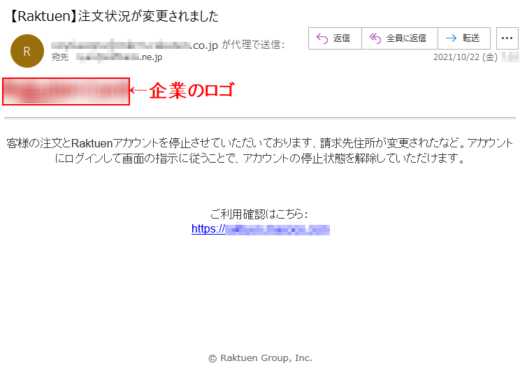This screenshot has width=527, height=375.
Task: Open the more actions ellipsis menu
Action: (507, 38)
